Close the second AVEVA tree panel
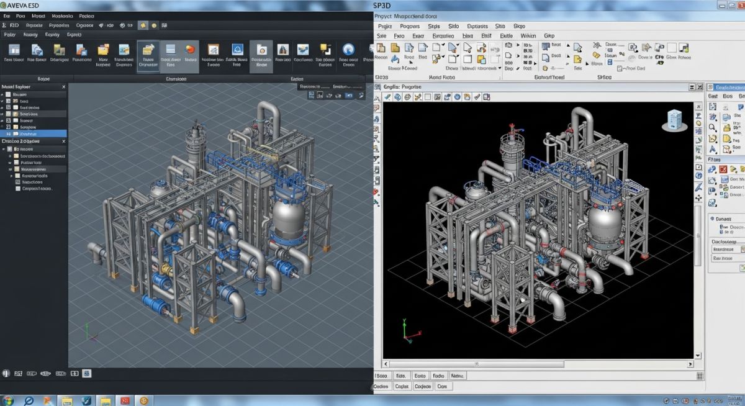This screenshot has height=406, width=745. 63,142
